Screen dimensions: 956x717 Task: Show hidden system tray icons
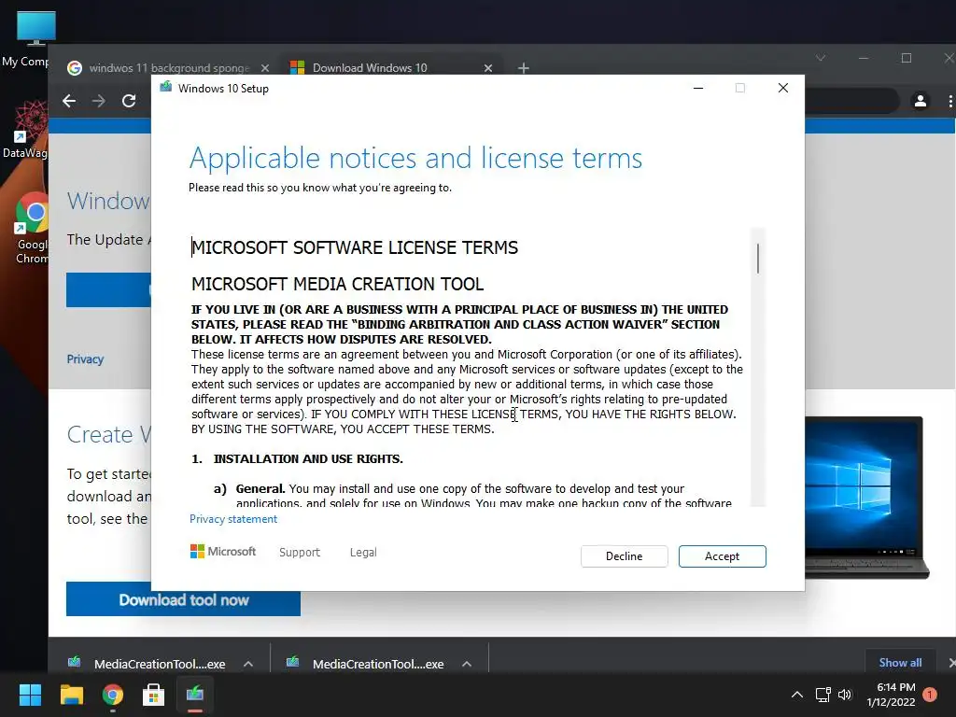797,695
